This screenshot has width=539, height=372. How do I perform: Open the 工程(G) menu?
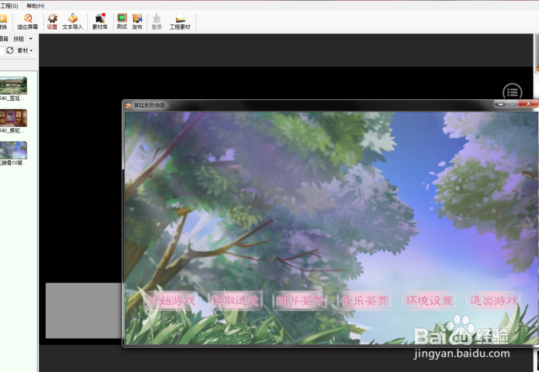coord(9,6)
